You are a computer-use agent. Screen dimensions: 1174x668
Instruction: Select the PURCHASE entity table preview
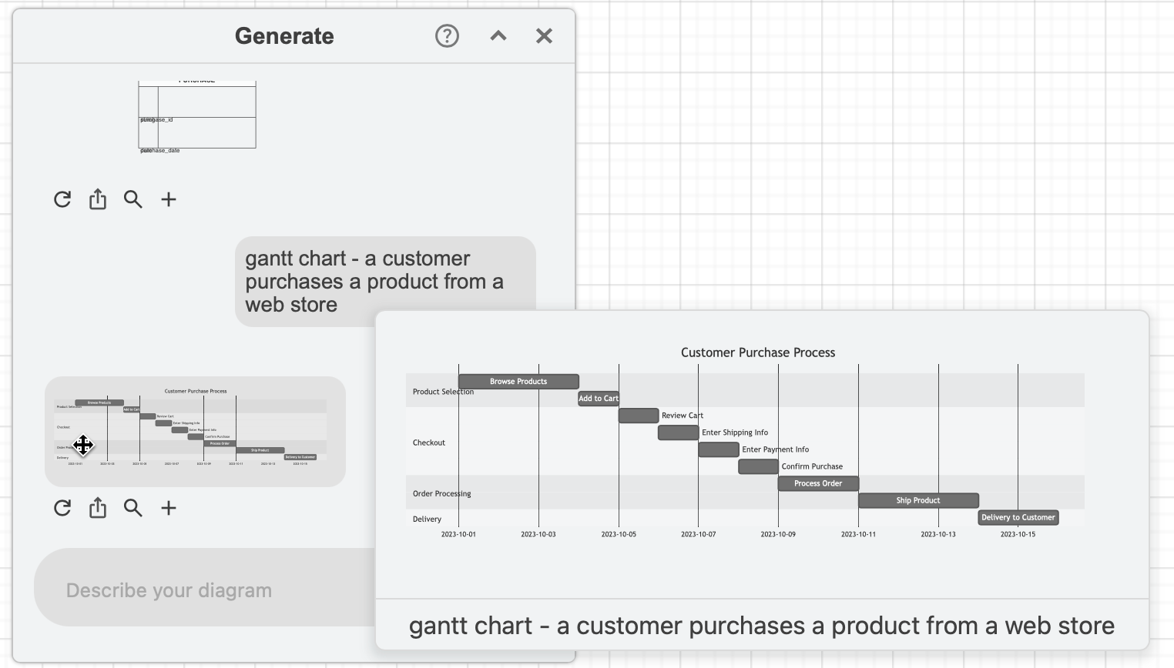point(196,115)
